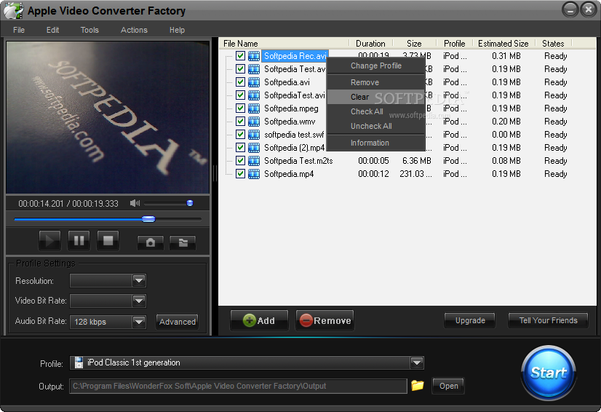Click the States column header
Screen dimensions: 601x412
(553, 44)
